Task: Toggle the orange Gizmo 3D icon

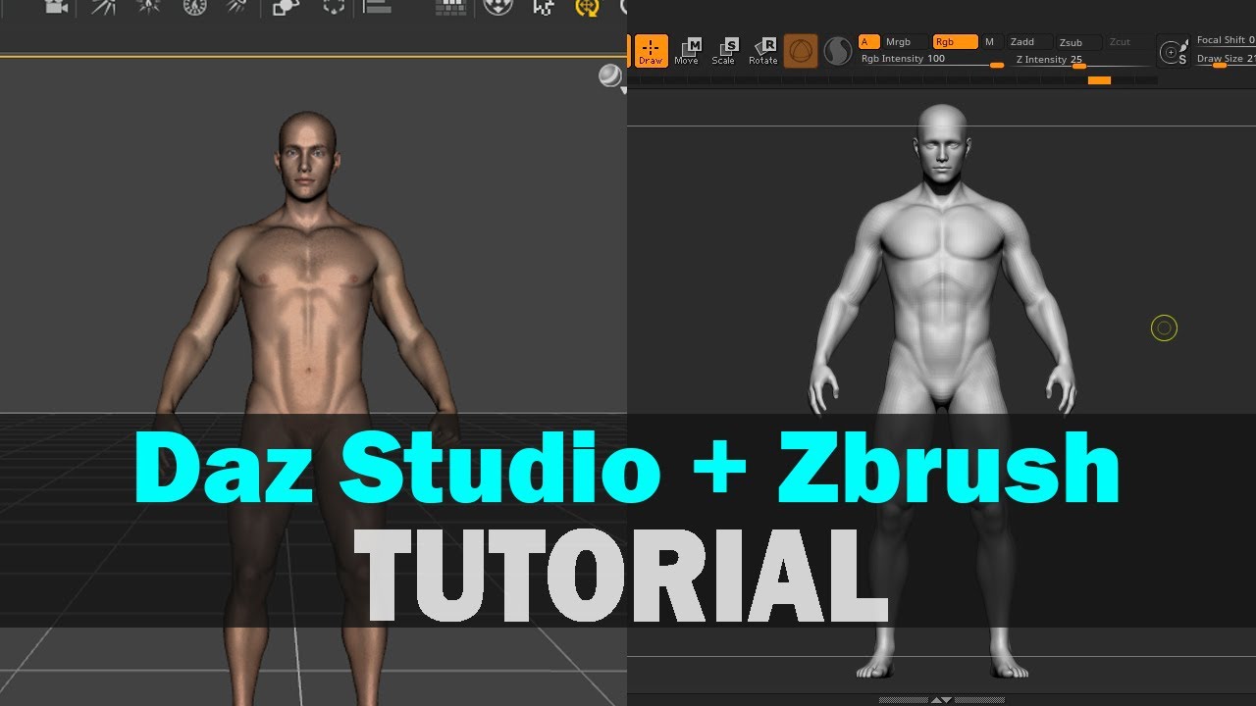Action: [x=801, y=51]
